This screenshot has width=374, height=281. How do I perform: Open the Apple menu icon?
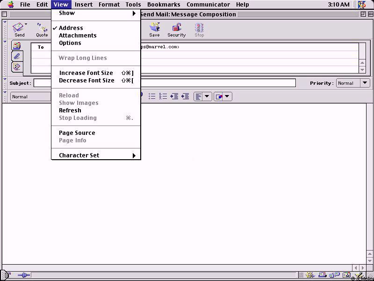[x=11, y=4]
